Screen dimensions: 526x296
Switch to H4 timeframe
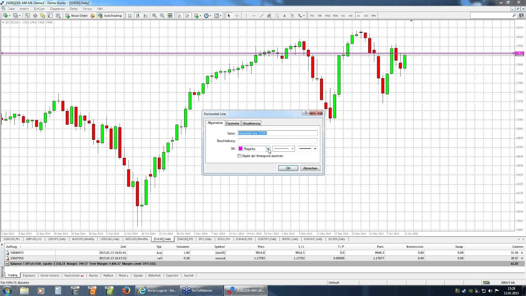pos(351,16)
